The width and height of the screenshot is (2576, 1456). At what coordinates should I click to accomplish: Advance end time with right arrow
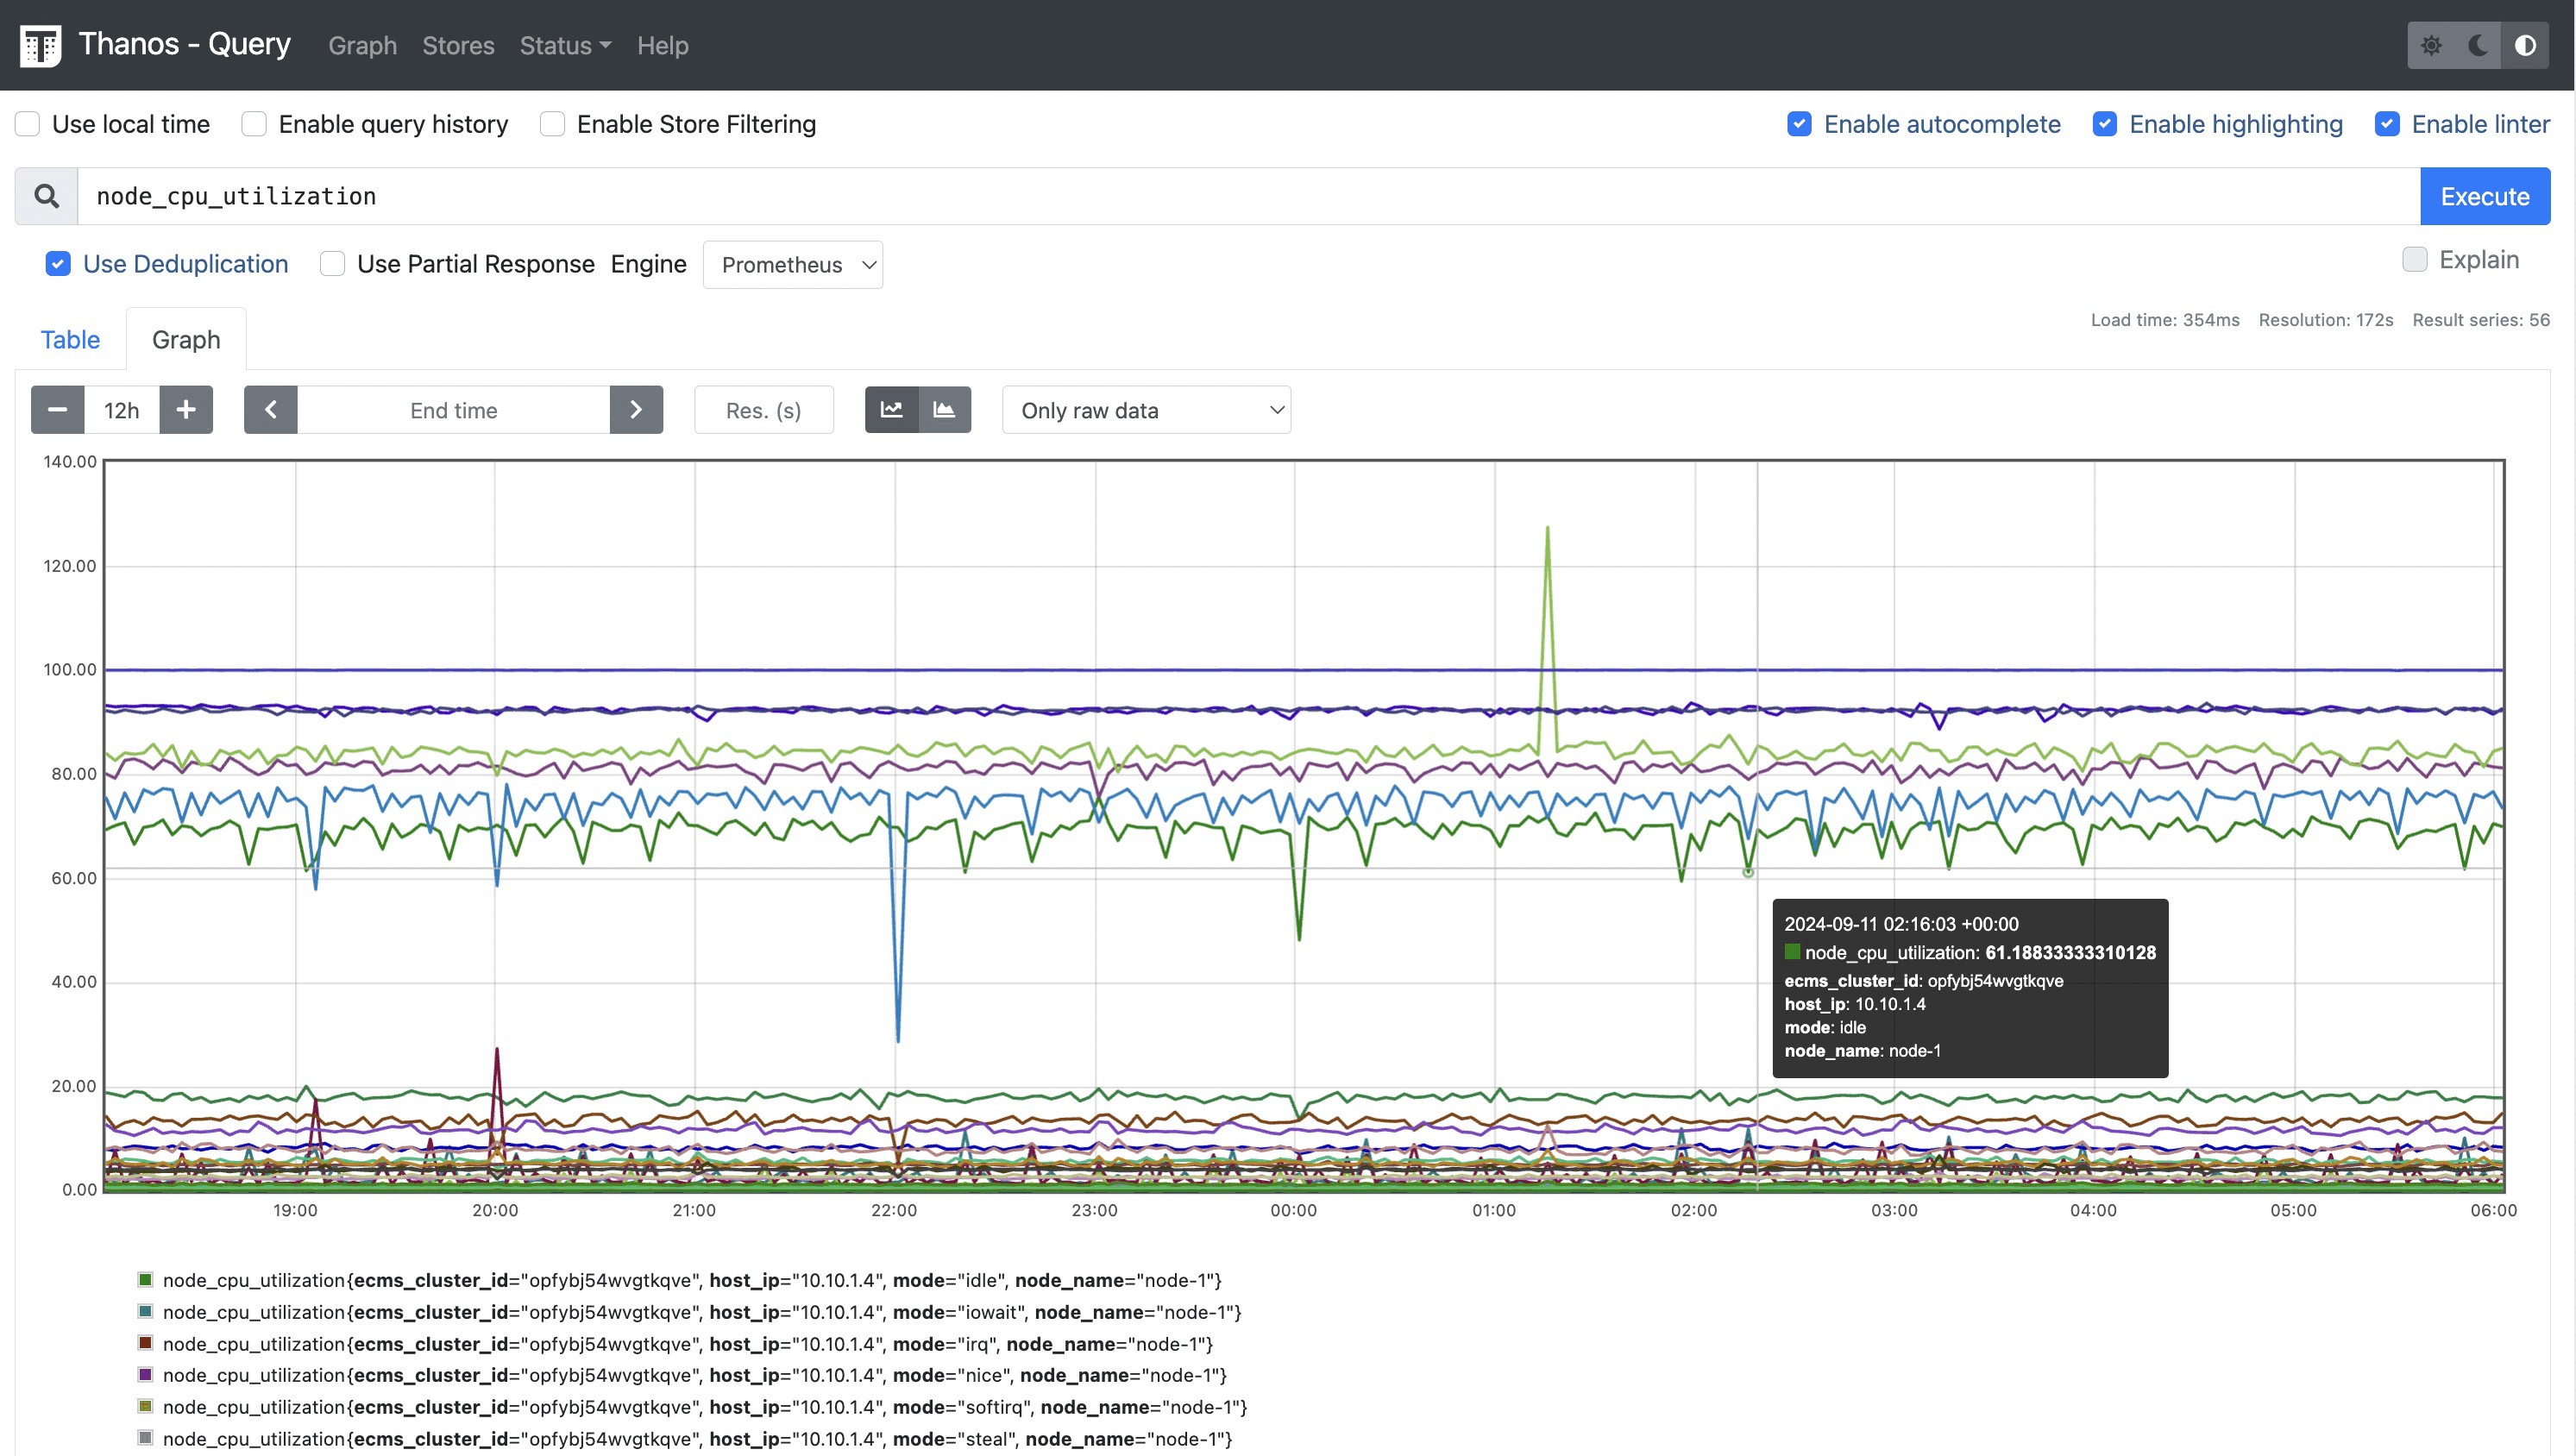click(x=636, y=410)
